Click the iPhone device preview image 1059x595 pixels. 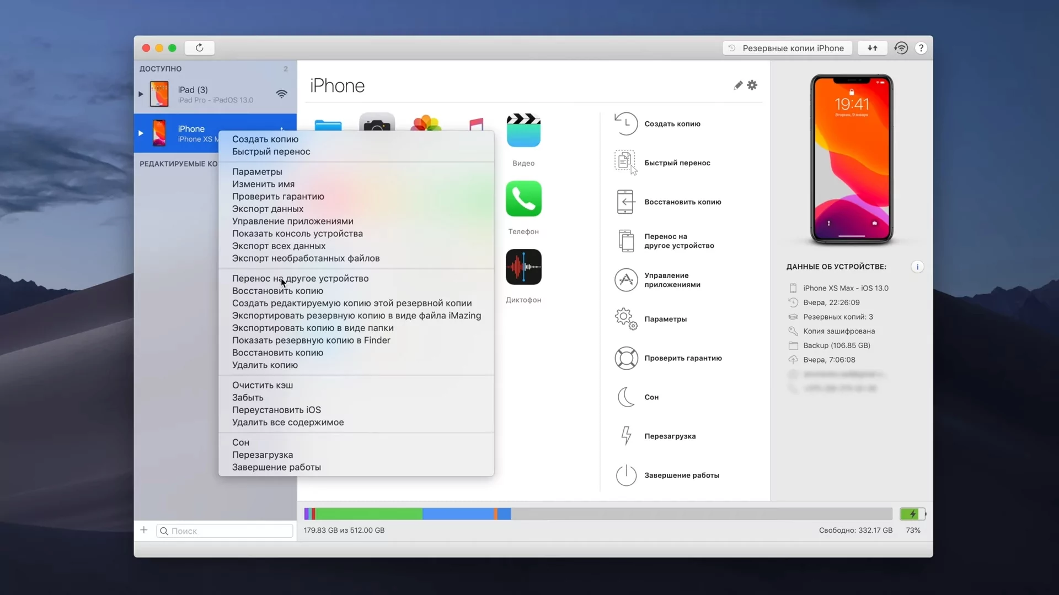(x=852, y=159)
